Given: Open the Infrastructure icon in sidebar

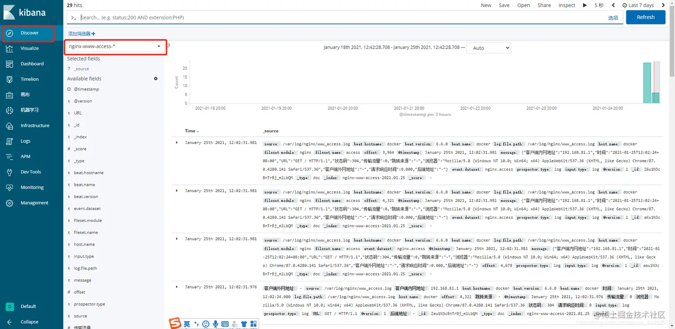Looking at the screenshot, I should click(10, 126).
